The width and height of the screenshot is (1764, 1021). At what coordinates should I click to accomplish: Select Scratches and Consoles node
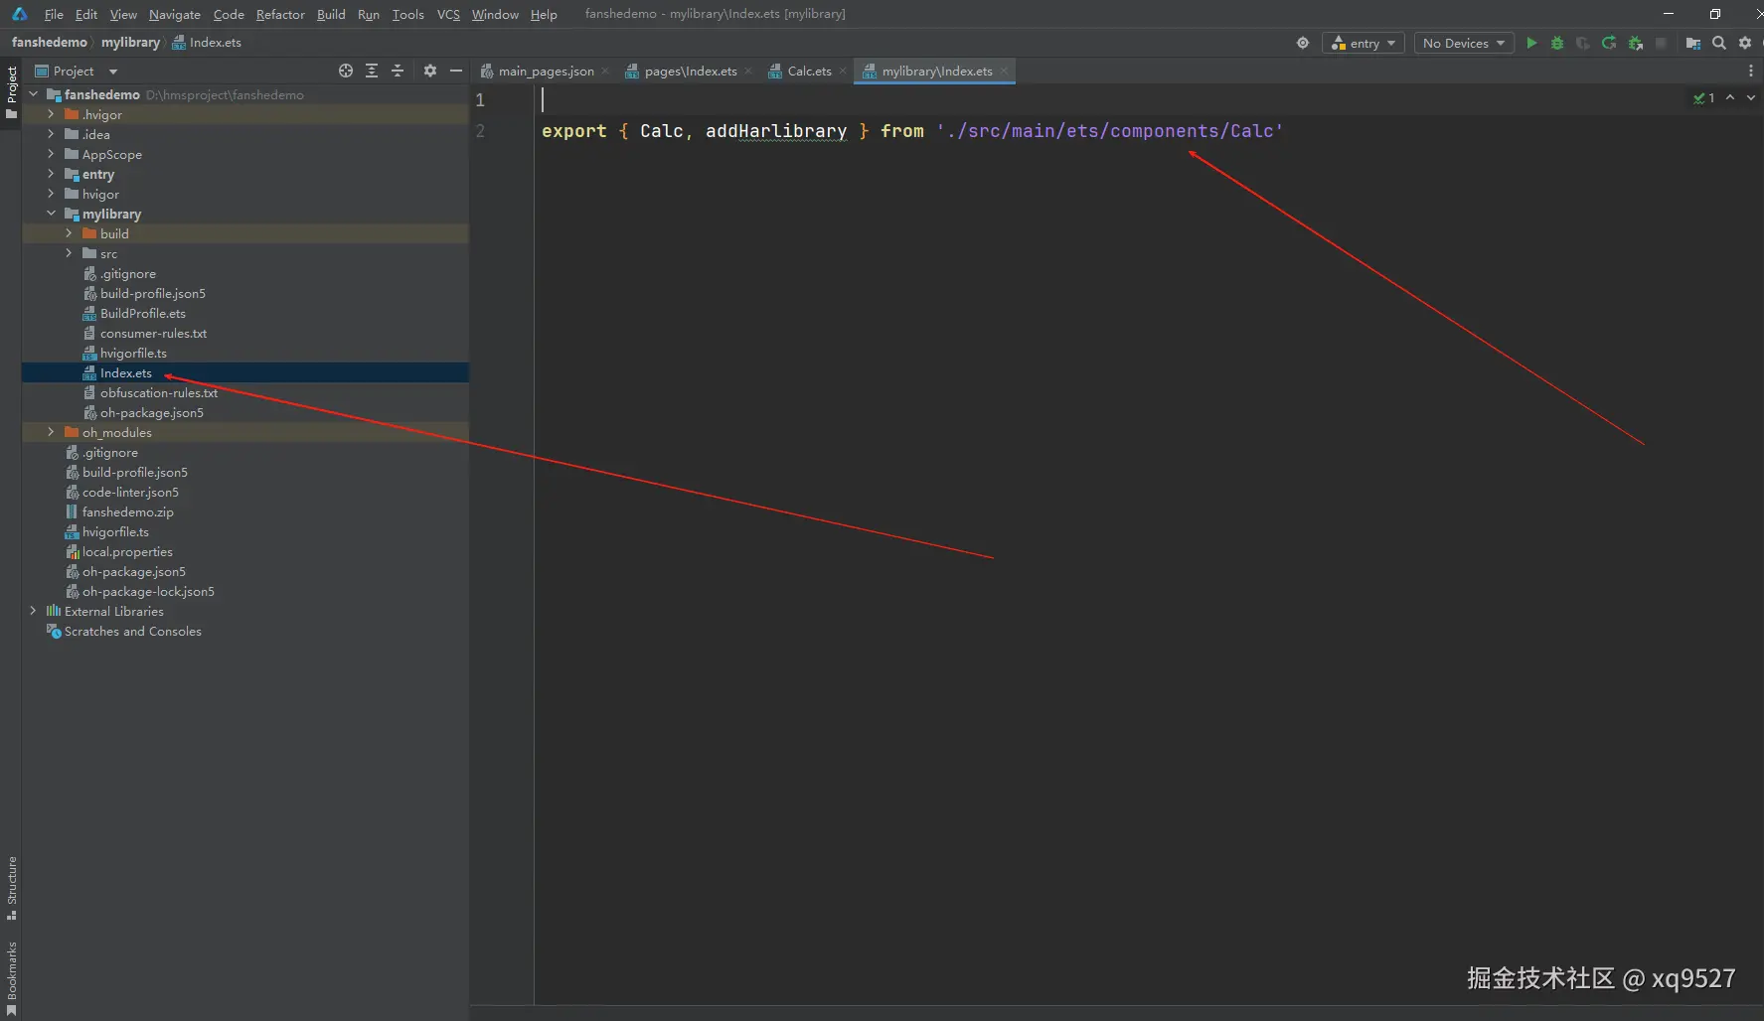pos(132,631)
